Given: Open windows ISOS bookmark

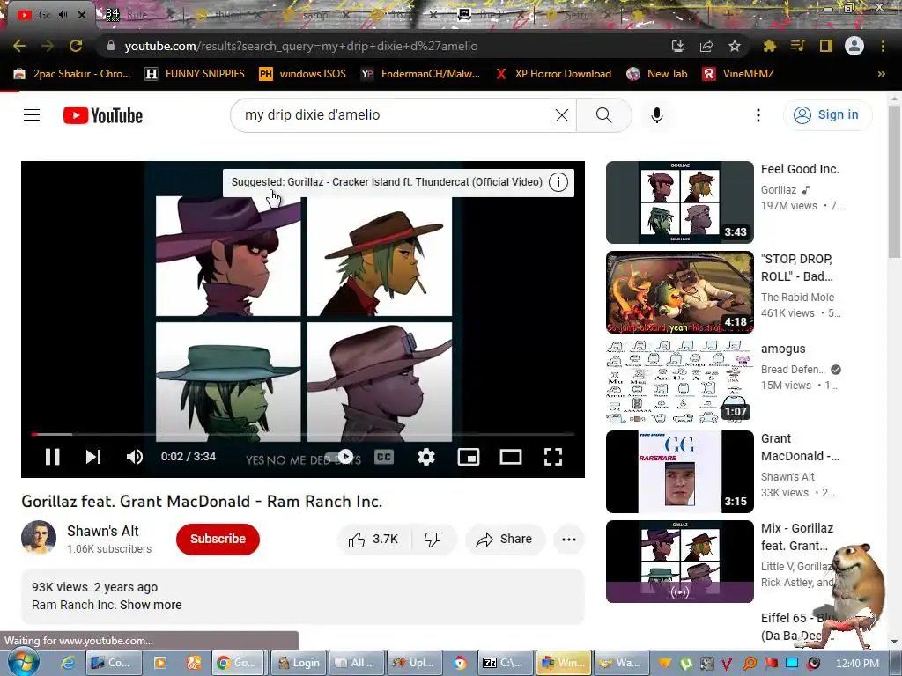Looking at the screenshot, I should pos(303,74).
